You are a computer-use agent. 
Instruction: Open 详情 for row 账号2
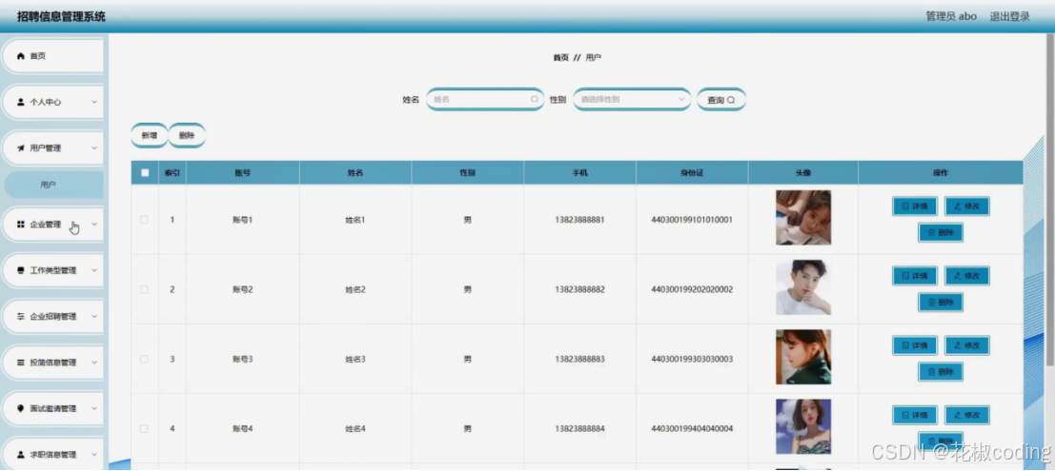(915, 276)
